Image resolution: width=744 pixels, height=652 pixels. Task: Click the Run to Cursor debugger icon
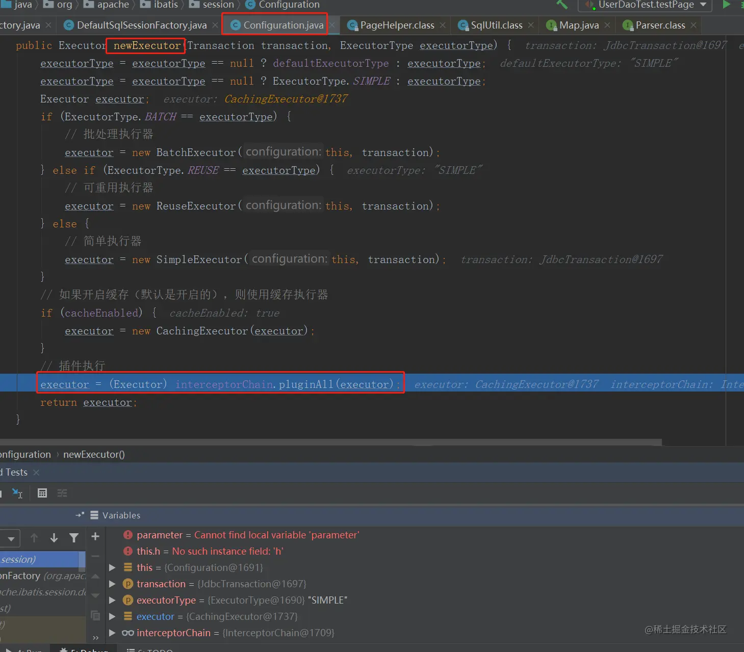click(x=17, y=493)
